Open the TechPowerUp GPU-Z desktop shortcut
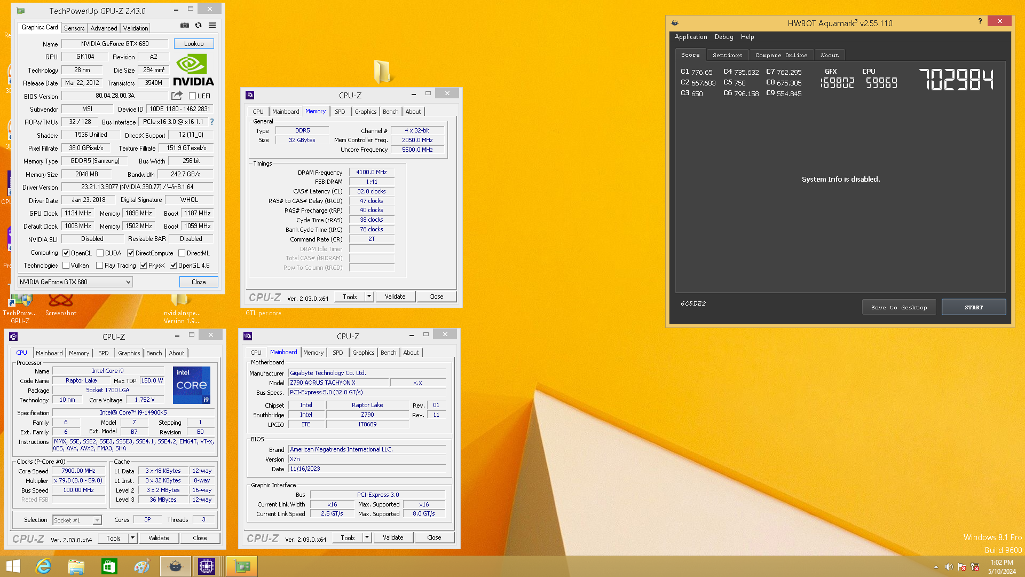Viewport: 1025px width, 577px height. [x=20, y=309]
